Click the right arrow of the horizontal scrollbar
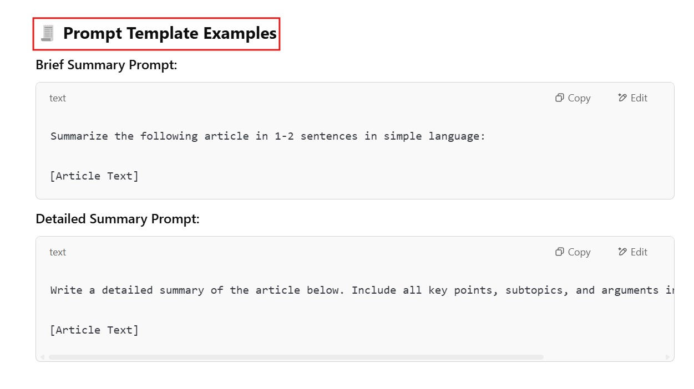Screen dimensions: 694x389 [x=667, y=357]
